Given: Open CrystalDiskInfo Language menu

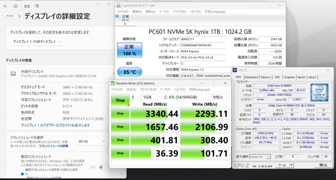Looking at the screenshot, I should (215, 11).
